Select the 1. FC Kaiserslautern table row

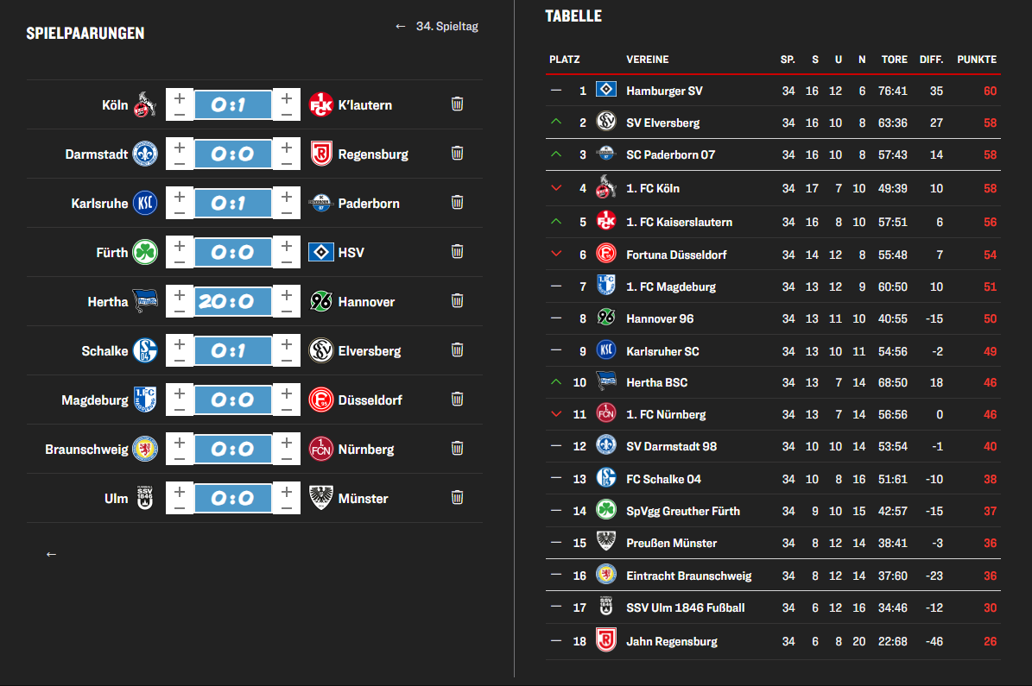point(679,222)
